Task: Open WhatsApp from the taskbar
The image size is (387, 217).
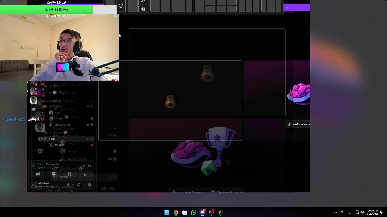Action: click(x=194, y=212)
